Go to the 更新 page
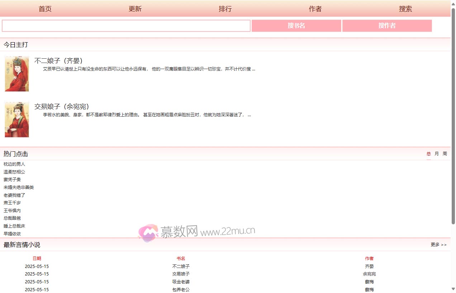 (135, 9)
